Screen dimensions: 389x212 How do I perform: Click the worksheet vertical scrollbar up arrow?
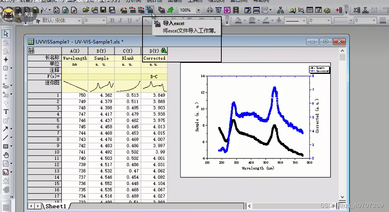click(342, 51)
